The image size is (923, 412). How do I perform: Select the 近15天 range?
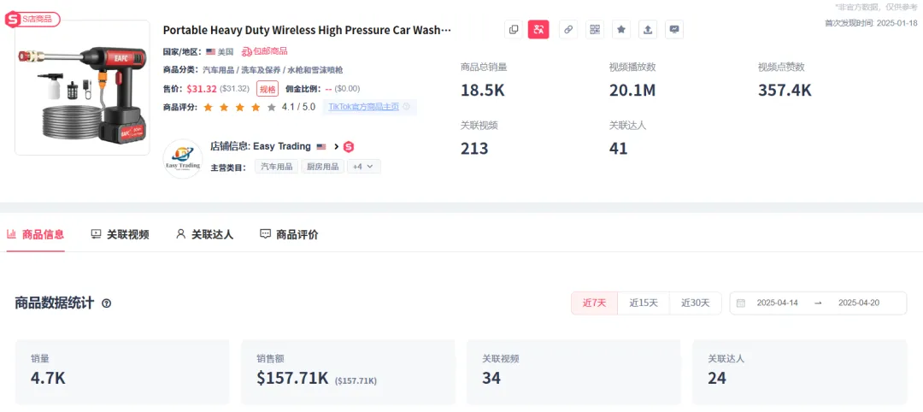point(644,303)
